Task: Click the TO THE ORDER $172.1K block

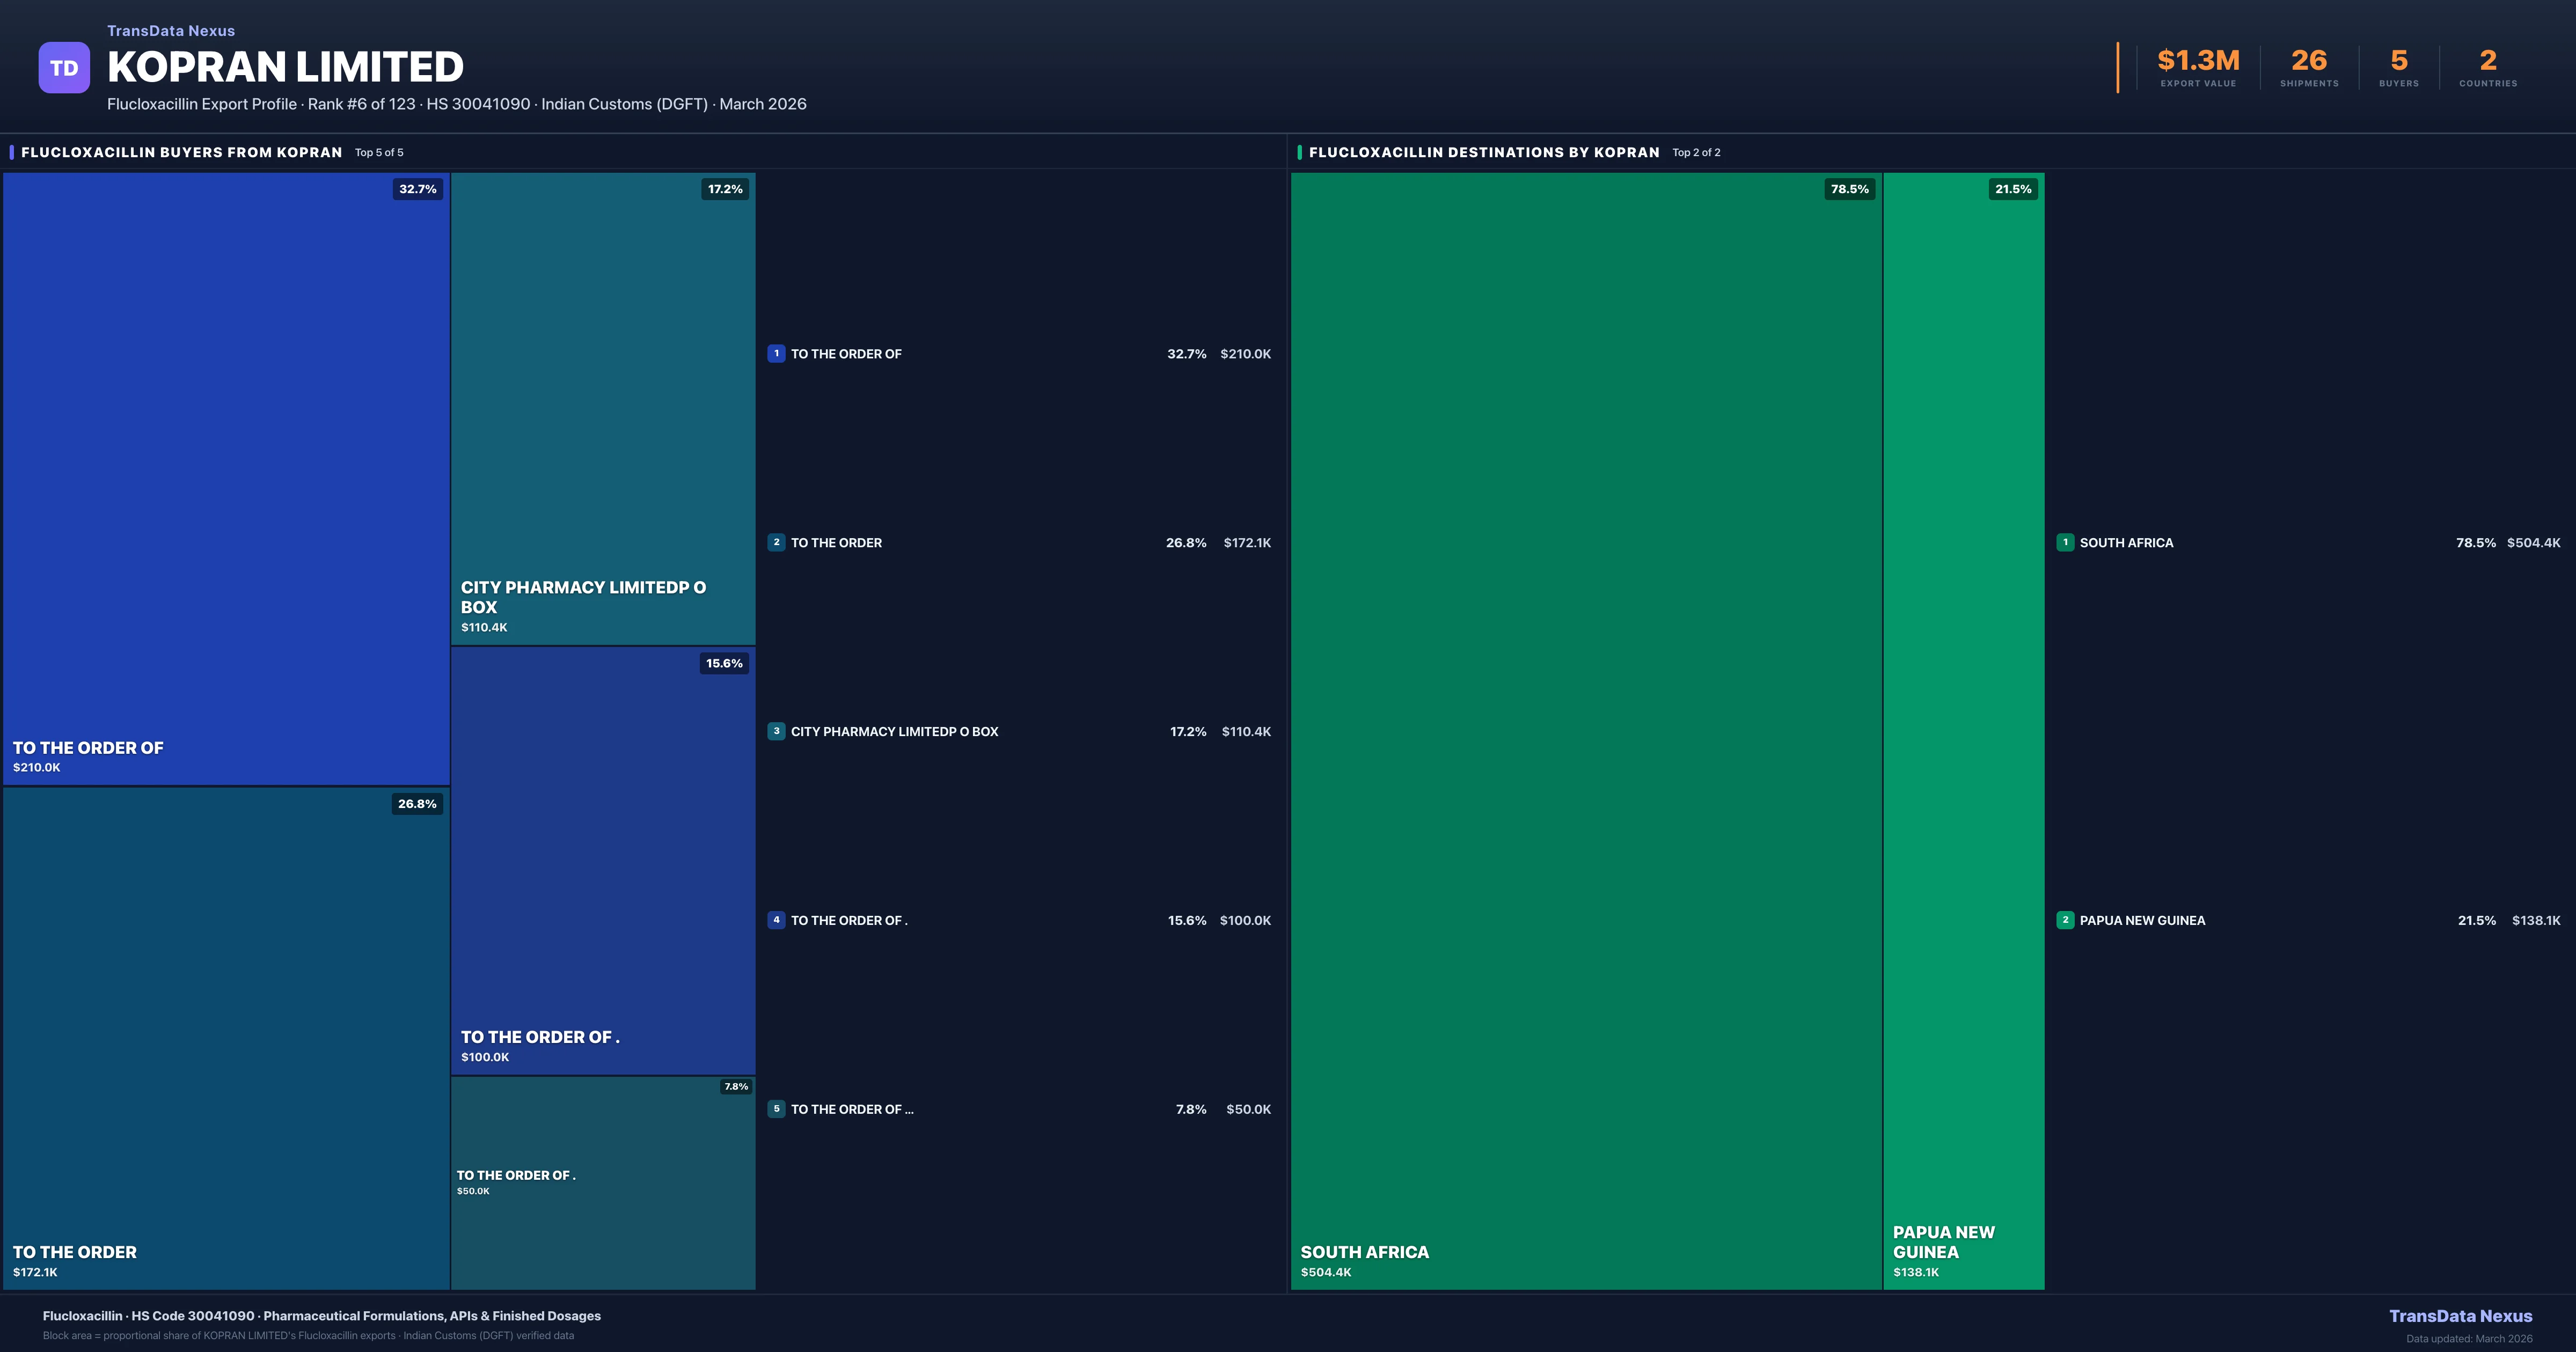Action: (x=226, y=1038)
